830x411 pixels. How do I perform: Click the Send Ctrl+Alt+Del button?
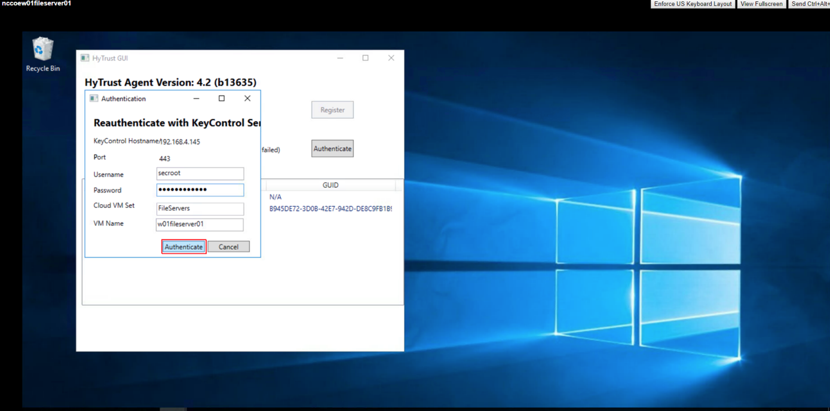(809, 4)
